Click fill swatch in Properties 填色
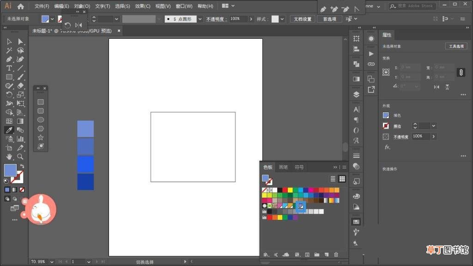Image resolution: width=473 pixels, height=266 pixels. tap(386, 115)
